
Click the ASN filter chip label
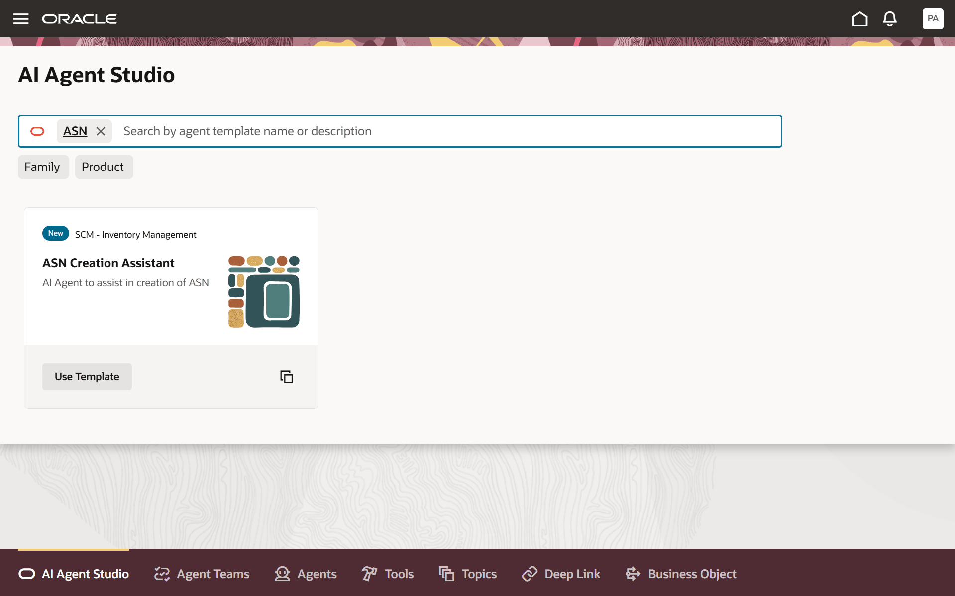tap(75, 131)
